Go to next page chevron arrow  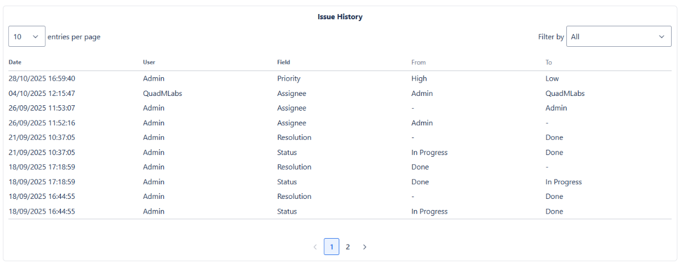[364, 247]
